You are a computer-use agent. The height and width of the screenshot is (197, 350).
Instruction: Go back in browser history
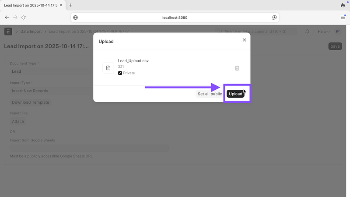(x=7, y=18)
